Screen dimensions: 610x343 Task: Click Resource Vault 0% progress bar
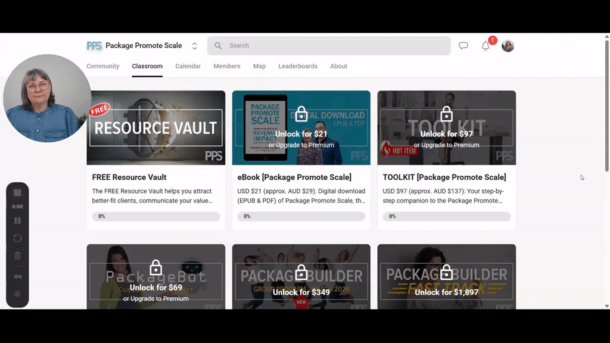pyautogui.click(x=156, y=217)
